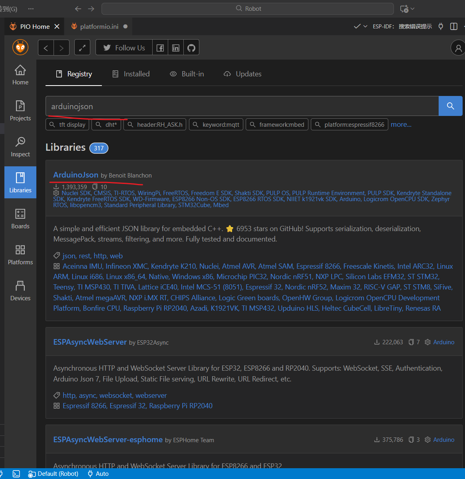
Task: Open the Projects sidebar item
Action: (x=20, y=111)
